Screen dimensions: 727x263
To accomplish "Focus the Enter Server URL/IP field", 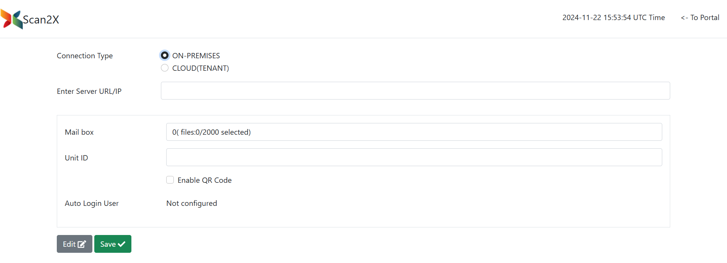I will pyautogui.click(x=415, y=91).
